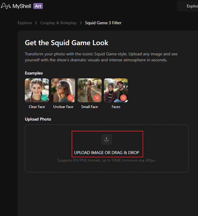
Task: Open Cosplay & Roleplay breadcrumb link
Action: click(58, 23)
